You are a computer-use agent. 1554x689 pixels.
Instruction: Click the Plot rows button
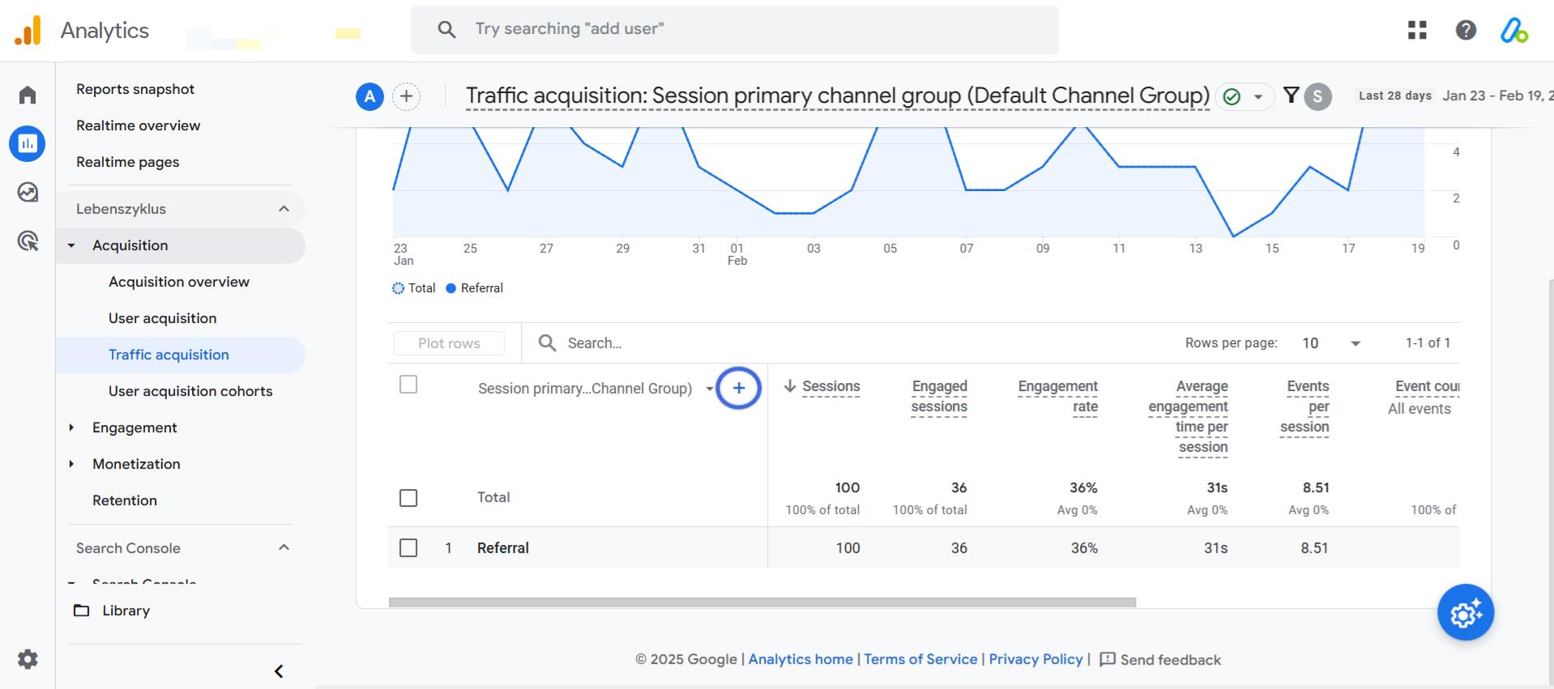pyautogui.click(x=449, y=343)
